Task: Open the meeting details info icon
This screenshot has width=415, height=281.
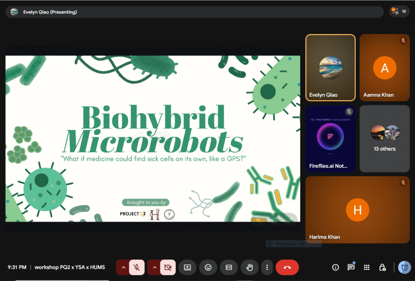Action: click(x=335, y=268)
